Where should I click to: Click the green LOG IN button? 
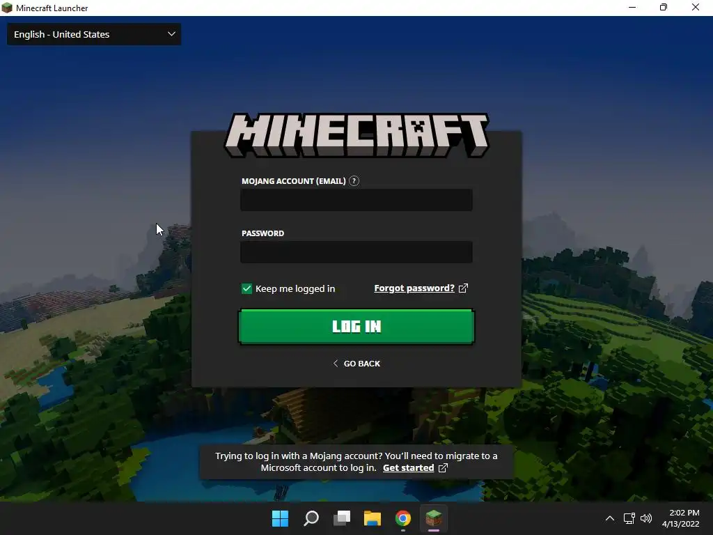356,326
